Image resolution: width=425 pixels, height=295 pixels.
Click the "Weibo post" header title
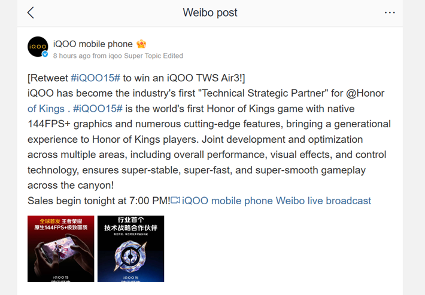(210, 13)
